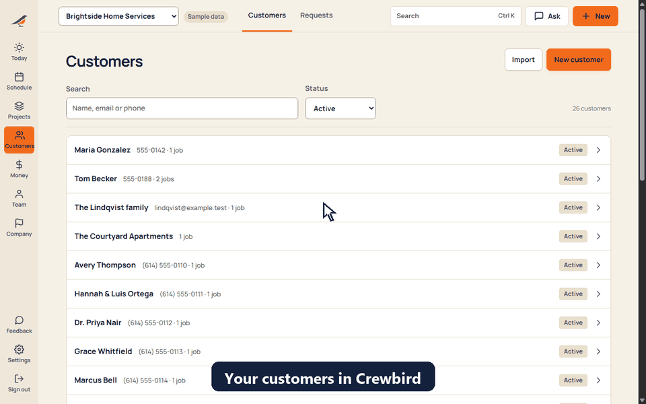Expand Avery Thompson row chevron
Viewport: 646px width, 404px height.
tap(598, 265)
